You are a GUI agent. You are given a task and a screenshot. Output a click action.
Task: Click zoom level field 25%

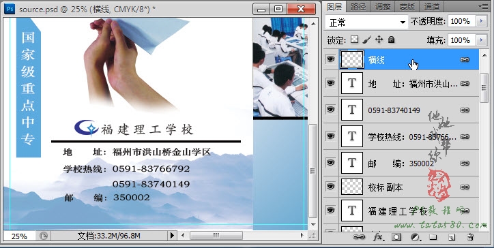(19, 236)
